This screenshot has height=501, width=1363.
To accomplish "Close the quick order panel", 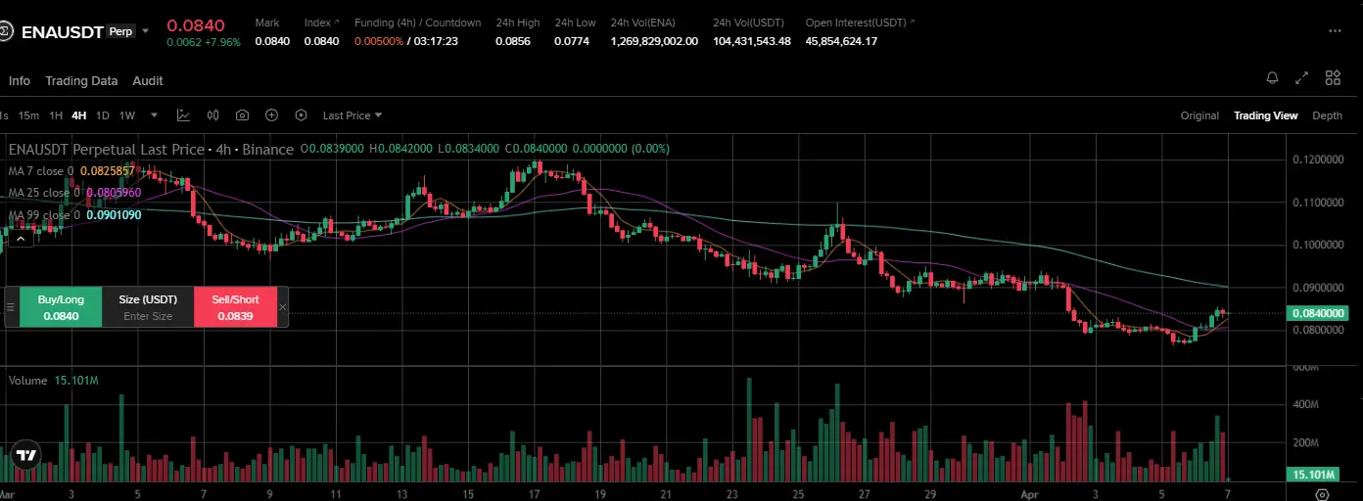I will coord(283,307).
